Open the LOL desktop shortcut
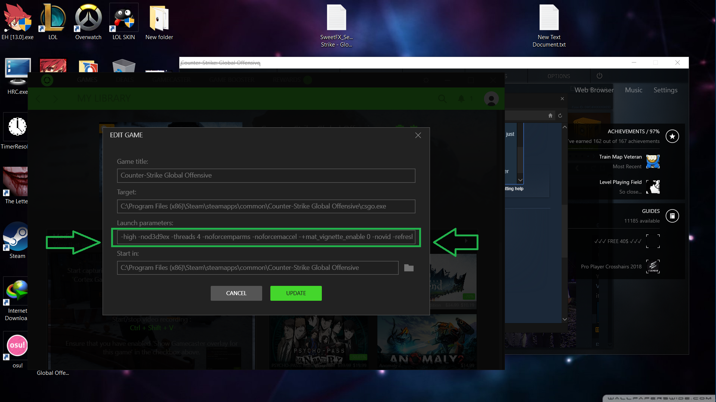 click(53, 22)
